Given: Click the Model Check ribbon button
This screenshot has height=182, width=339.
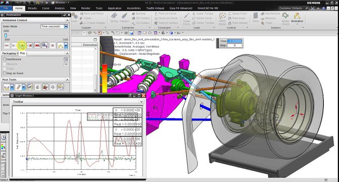Looking at the screenshot, I should tap(285, 19).
